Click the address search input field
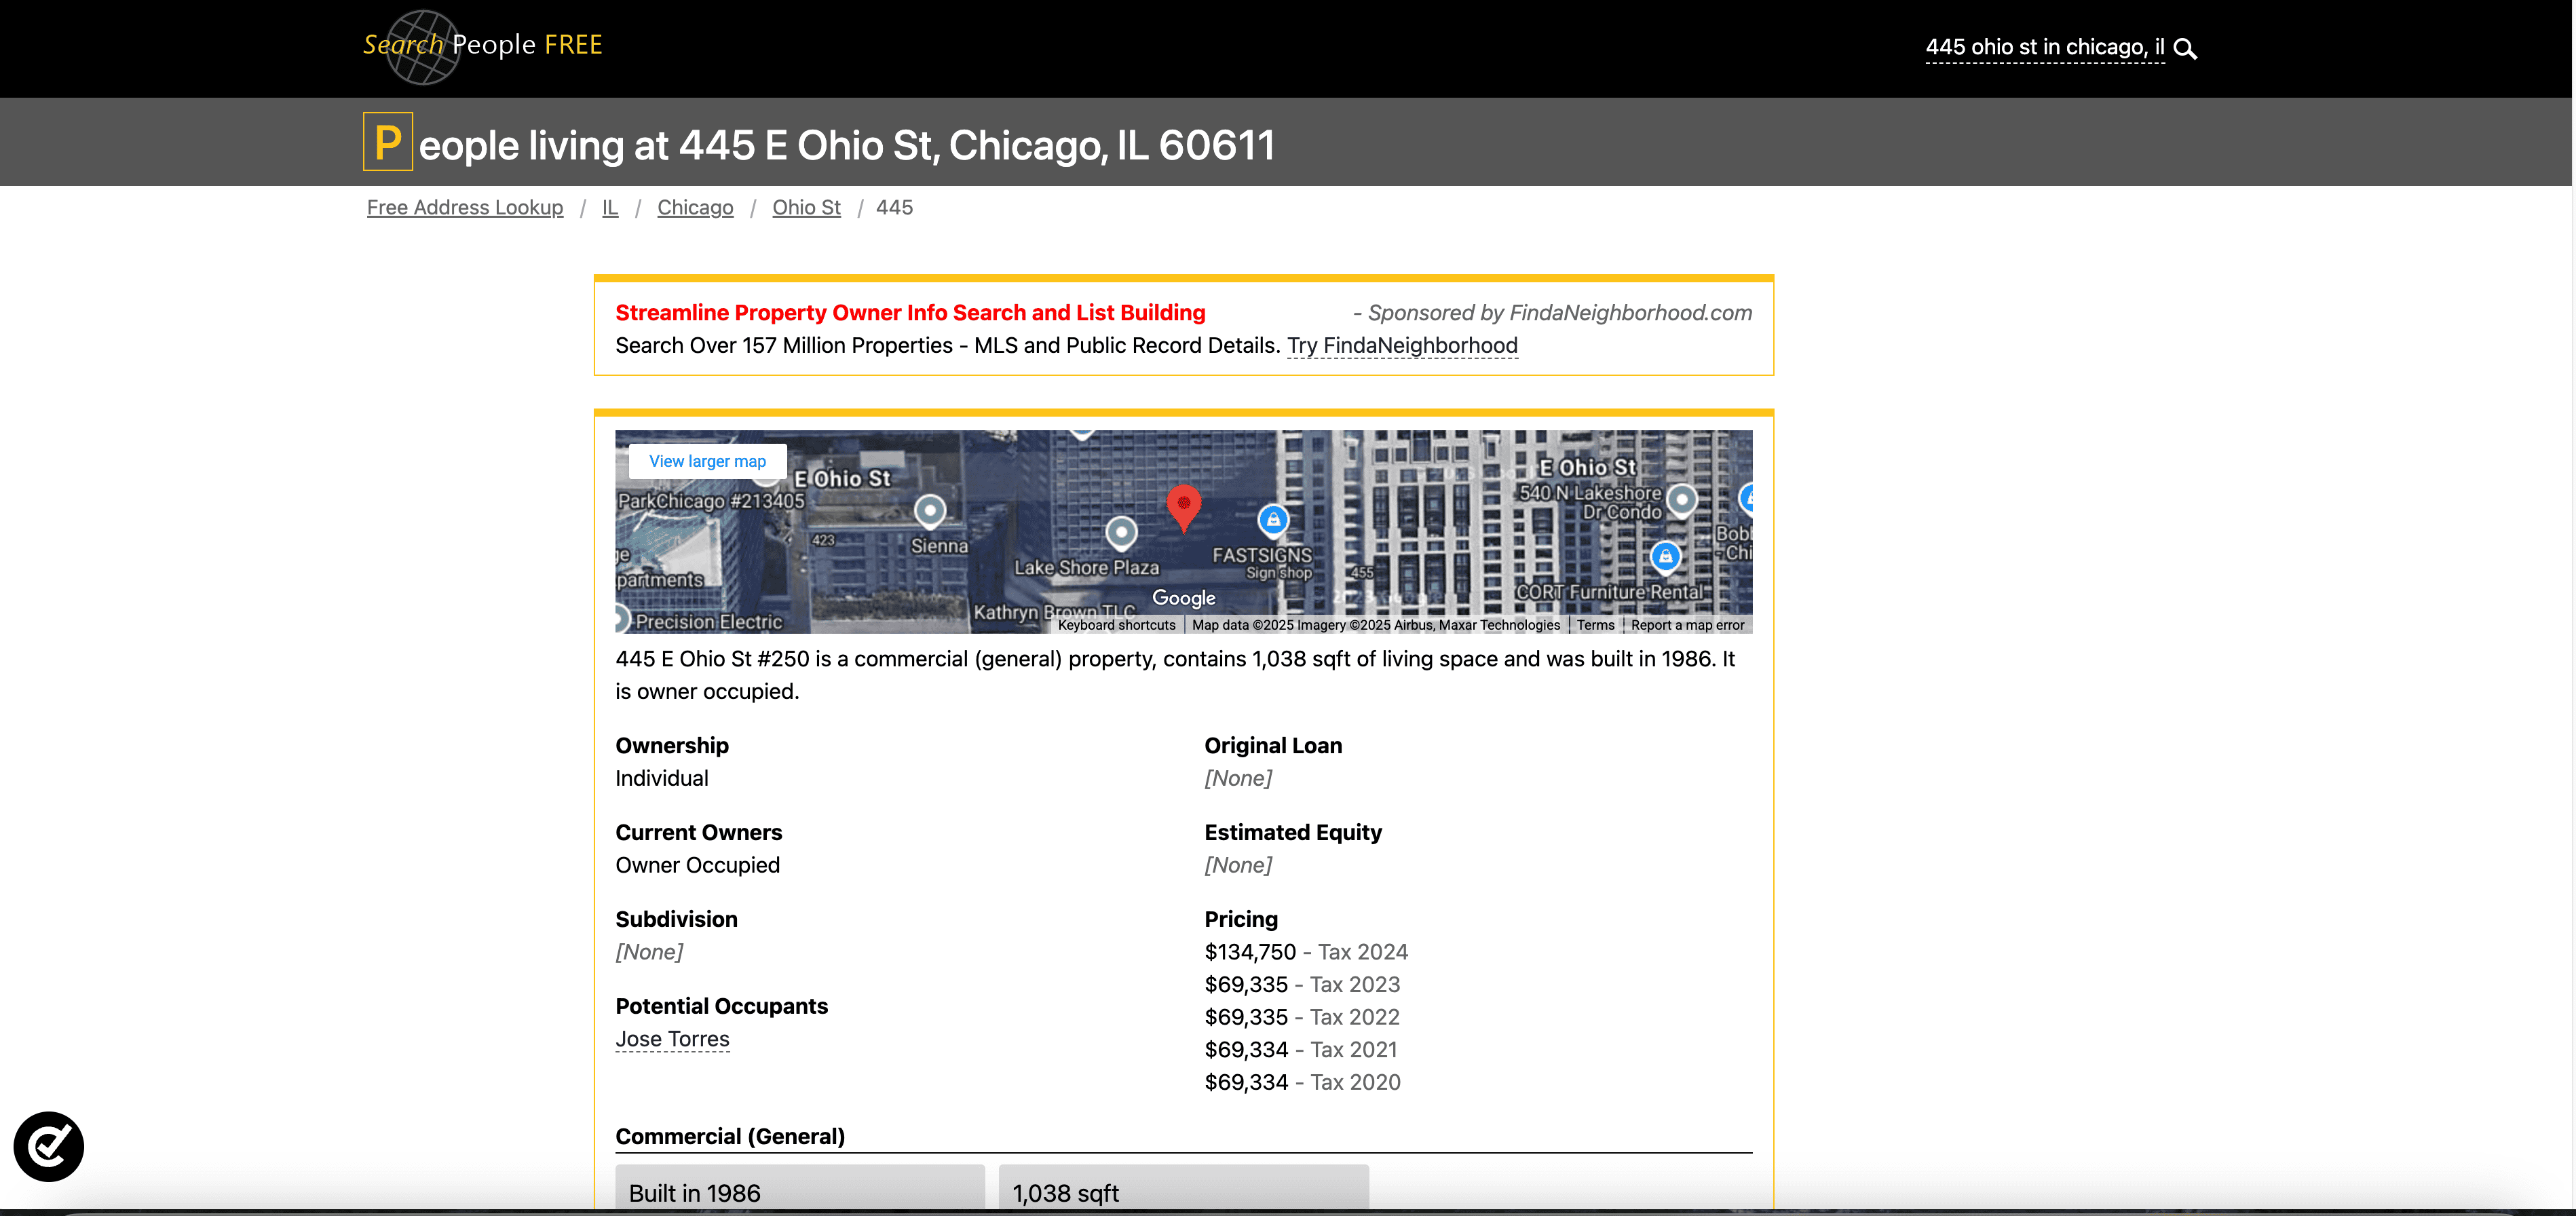This screenshot has width=2576, height=1216. [2044, 47]
